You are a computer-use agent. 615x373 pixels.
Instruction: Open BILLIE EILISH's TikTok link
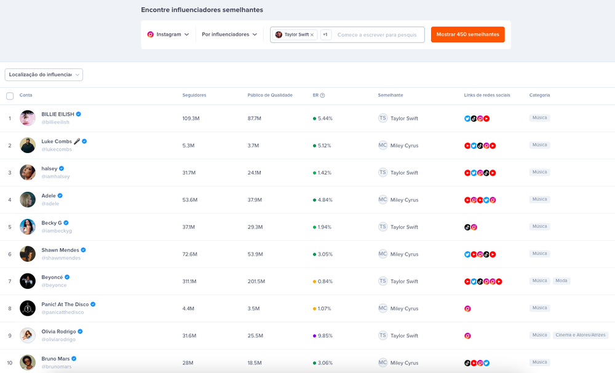coord(474,119)
